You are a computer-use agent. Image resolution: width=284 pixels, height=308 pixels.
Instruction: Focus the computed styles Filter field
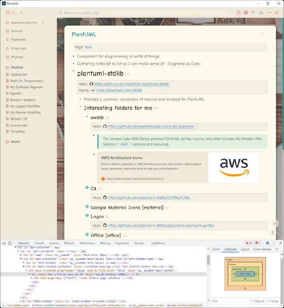(x=230, y=301)
